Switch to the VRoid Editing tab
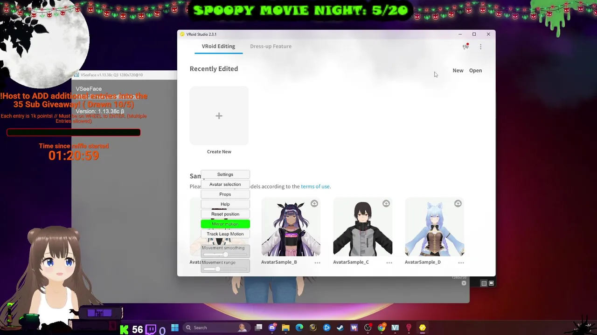 click(218, 46)
